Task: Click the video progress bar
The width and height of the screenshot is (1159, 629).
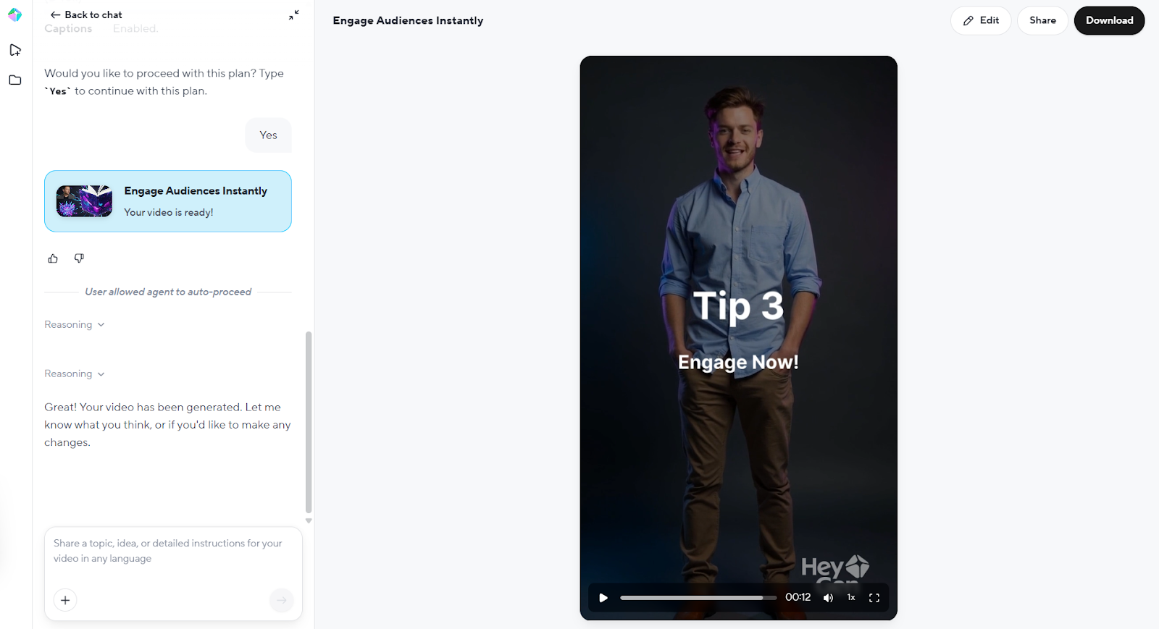Action: 698,598
